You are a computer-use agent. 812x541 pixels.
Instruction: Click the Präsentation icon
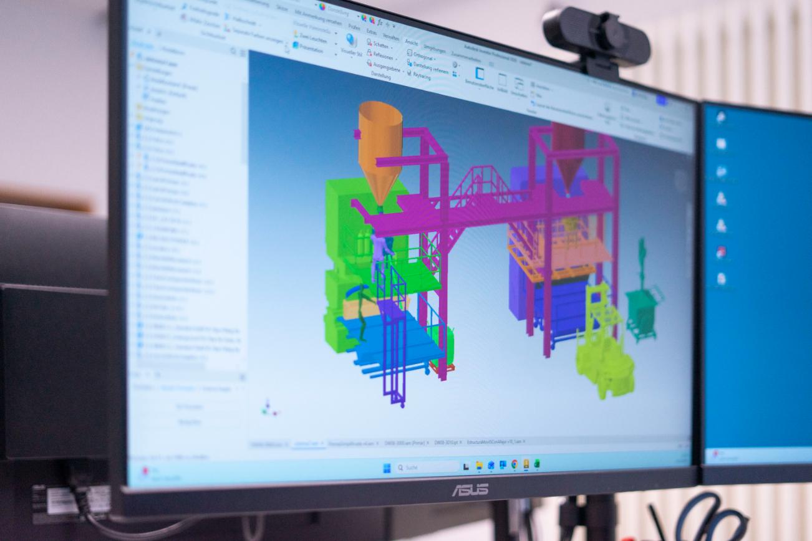click(x=311, y=49)
